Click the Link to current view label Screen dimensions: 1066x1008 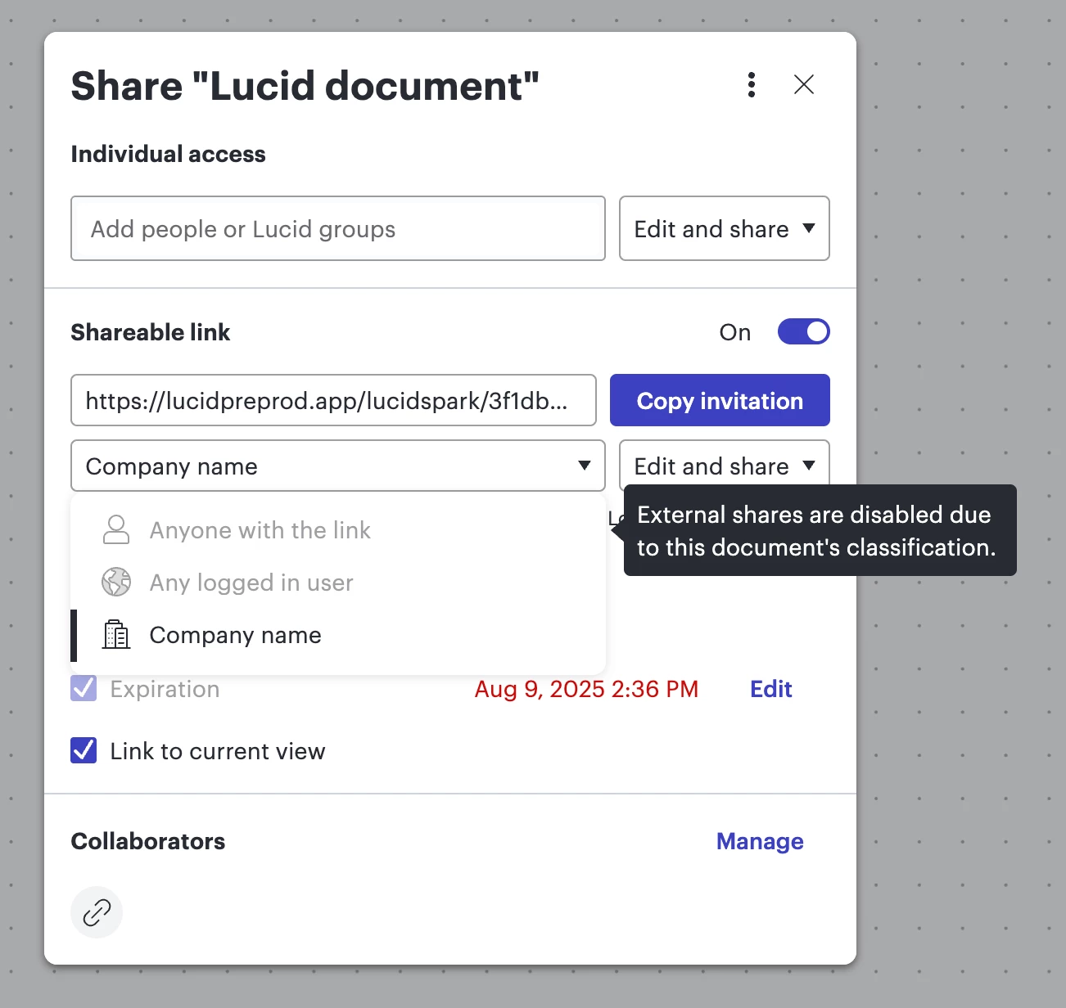click(x=218, y=751)
